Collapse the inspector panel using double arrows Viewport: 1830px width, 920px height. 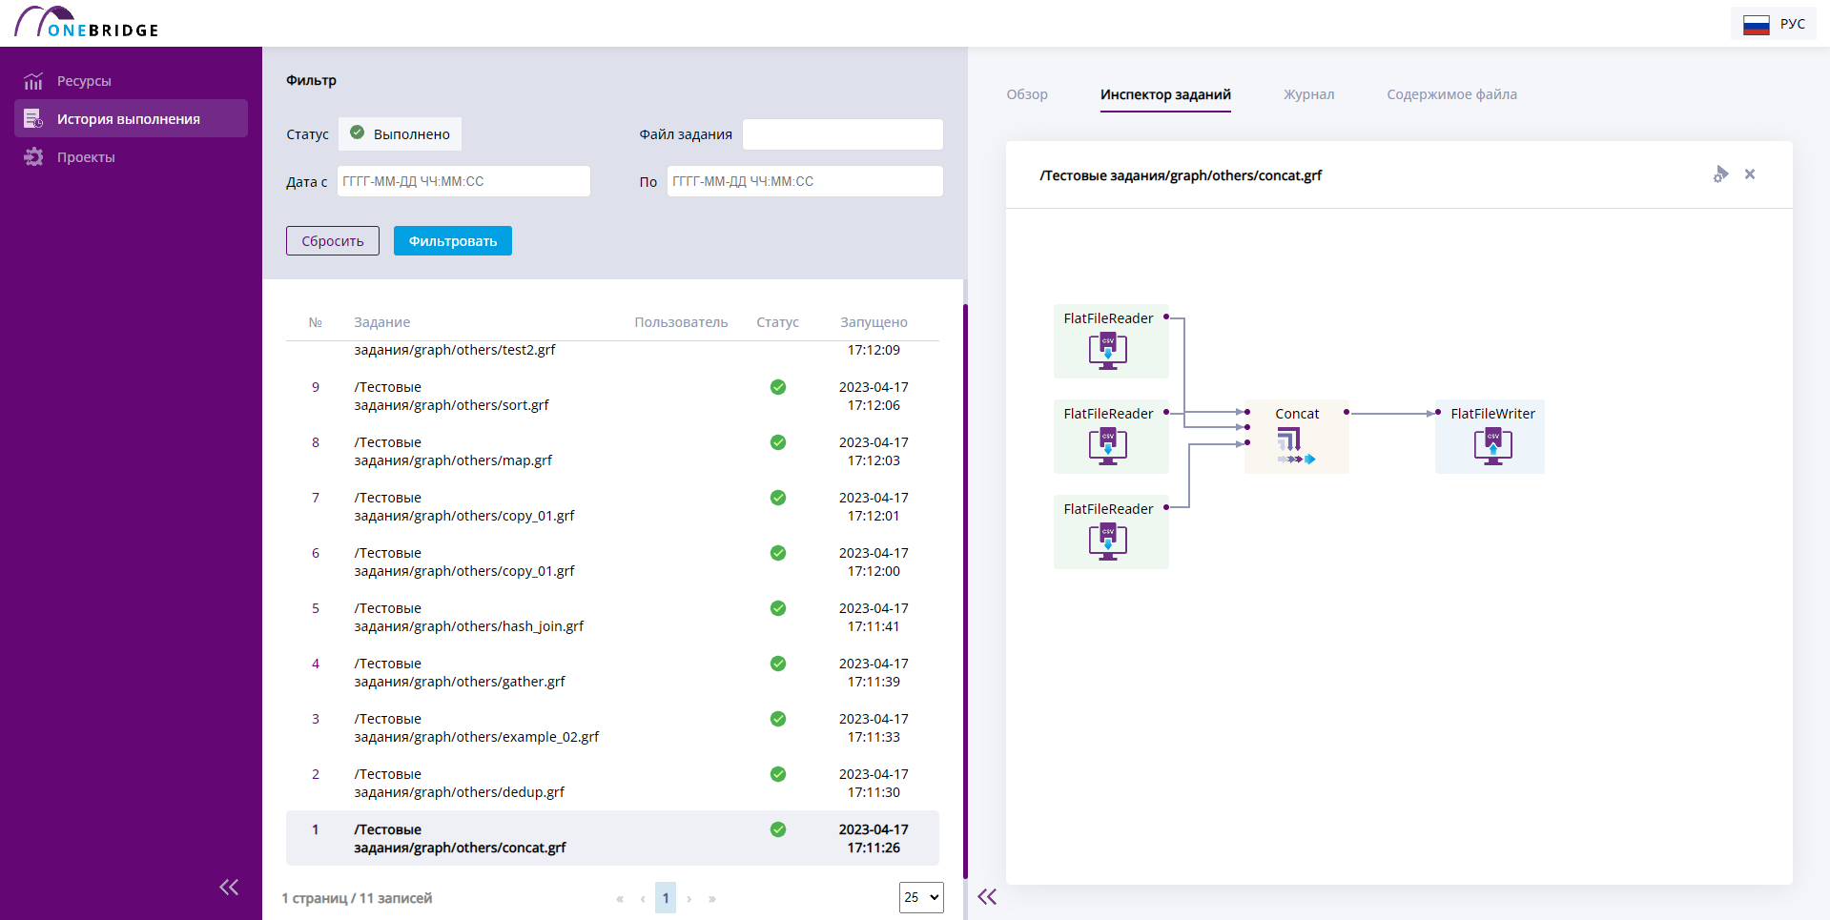pyautogui.click(x=987, y=896)
